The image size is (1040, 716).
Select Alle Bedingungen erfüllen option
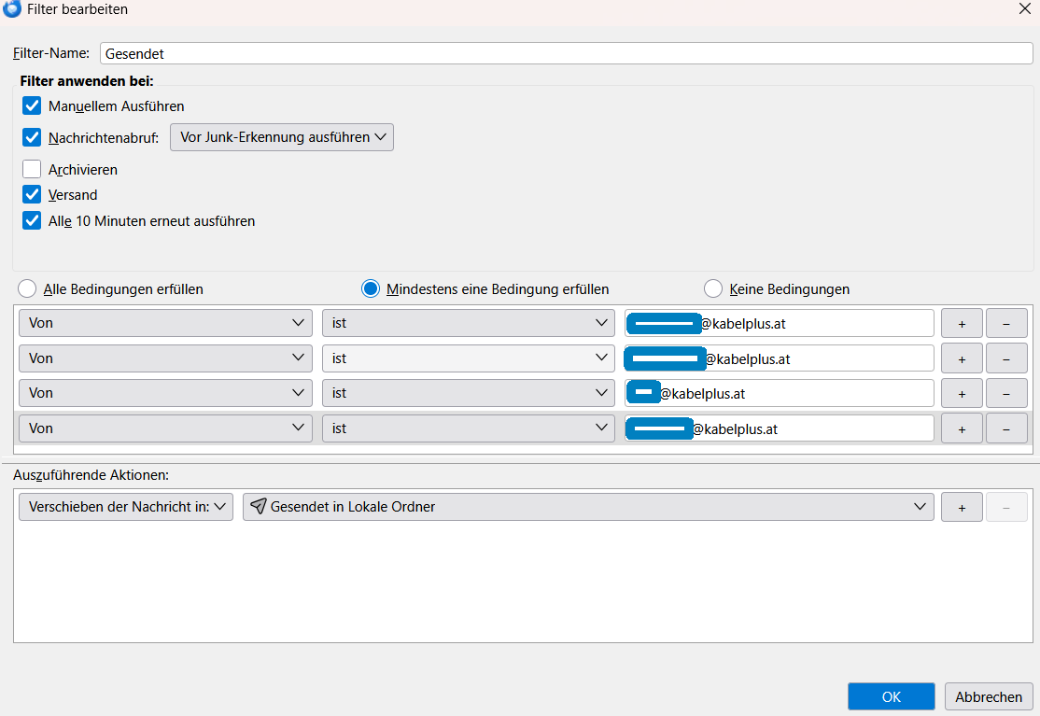pyautogui.click(x=27, y=288)
